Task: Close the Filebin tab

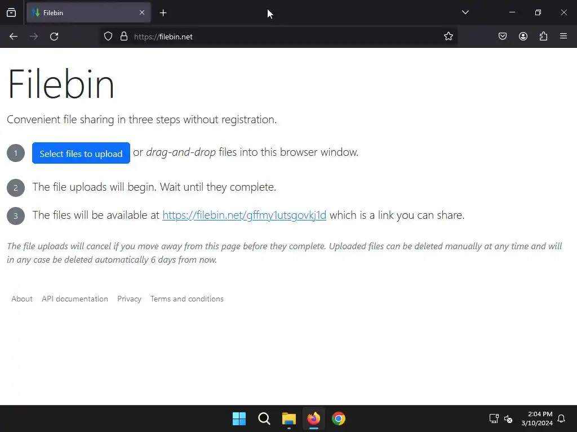Action: click(142, 12)
